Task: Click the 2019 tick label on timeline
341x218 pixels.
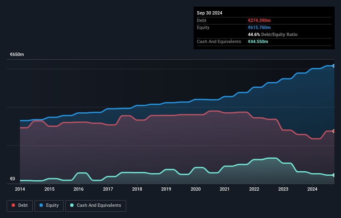Action: pyautogui.click(x=166, y=189)
